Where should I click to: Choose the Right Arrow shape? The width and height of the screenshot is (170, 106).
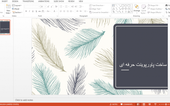[x=123, y=8]
